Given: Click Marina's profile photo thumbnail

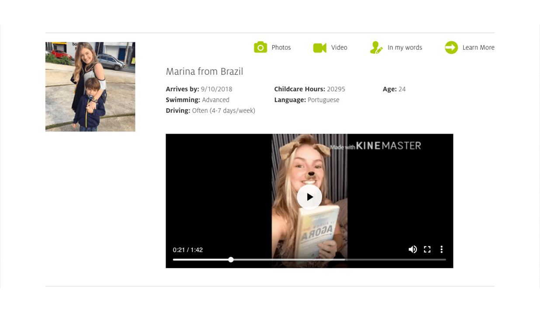Looking at the screenshot, I should (90, 86).
